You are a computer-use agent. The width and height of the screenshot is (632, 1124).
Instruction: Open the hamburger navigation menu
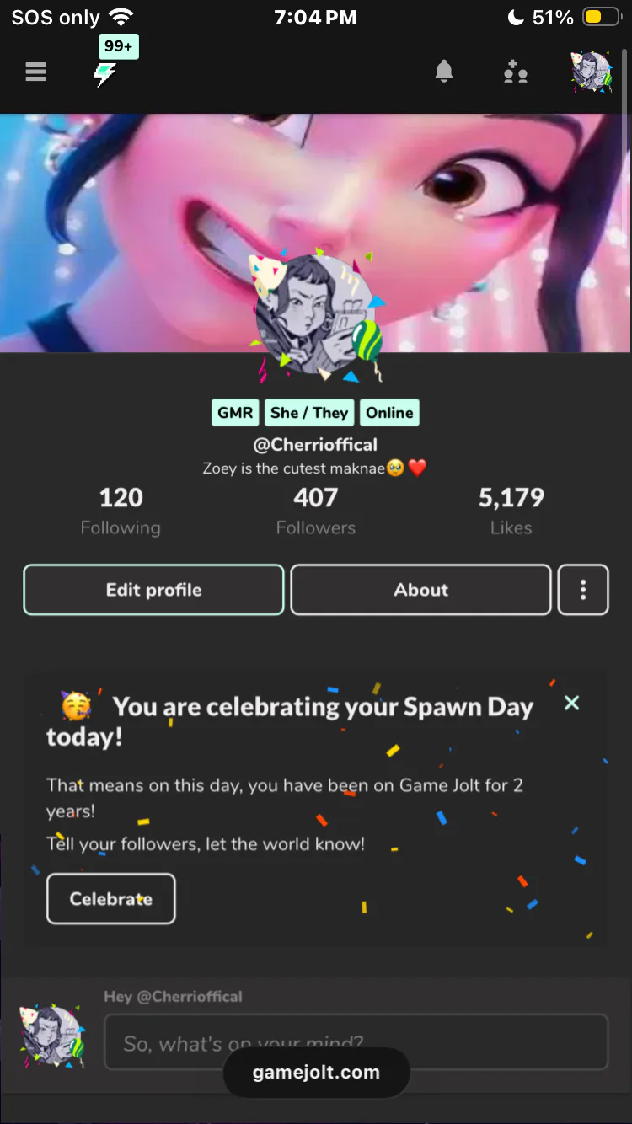(35, 72)
